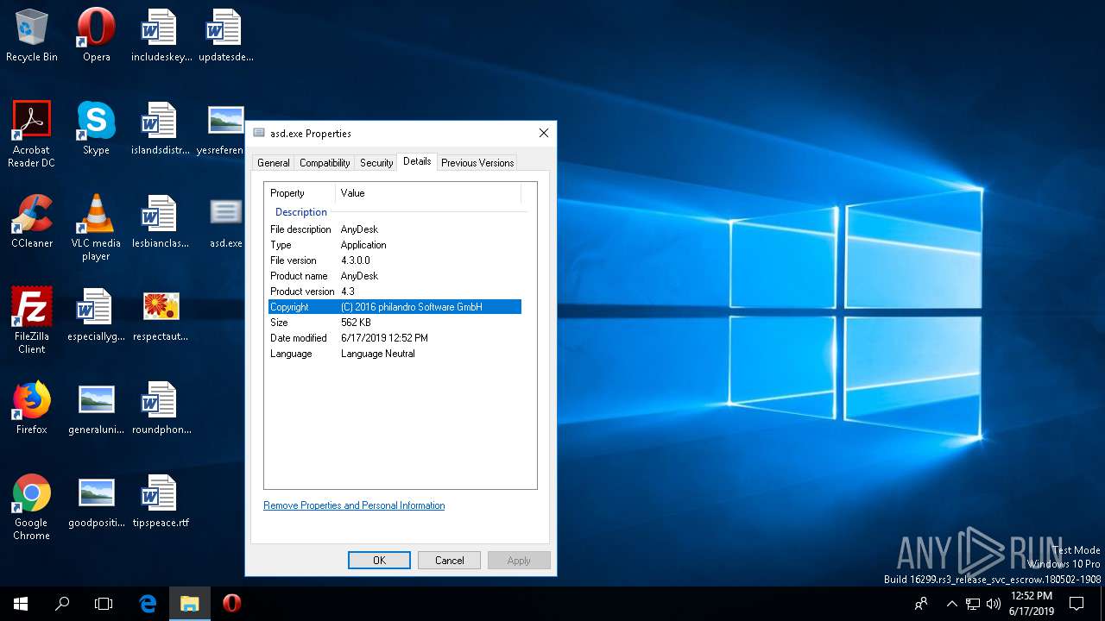Open taskbar search magnifier
Viewport: 1105px width, 621px height.
[x=62, y=604]
